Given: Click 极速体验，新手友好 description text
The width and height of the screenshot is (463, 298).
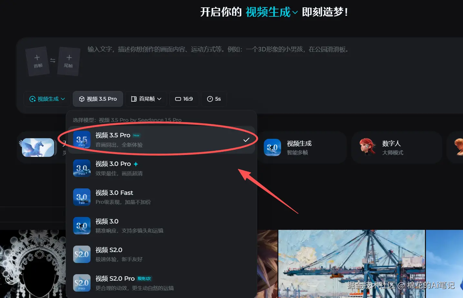Looking at the screenshot, I should pyautogui.click(x=119, y=259).
